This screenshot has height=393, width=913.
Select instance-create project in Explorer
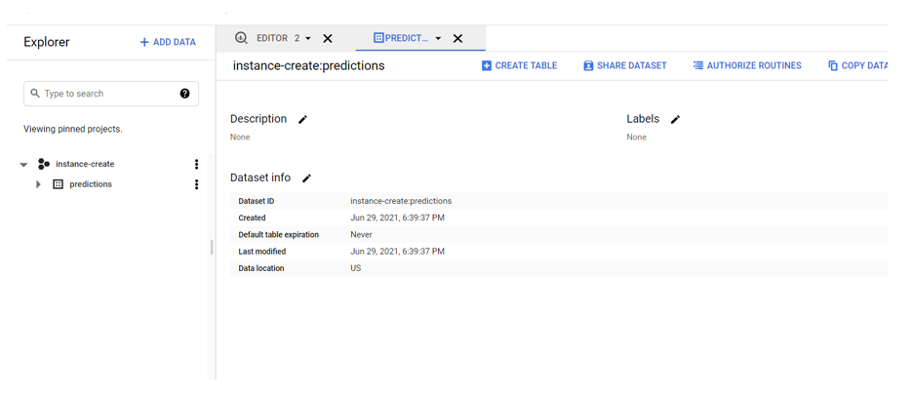coord(85,164)
